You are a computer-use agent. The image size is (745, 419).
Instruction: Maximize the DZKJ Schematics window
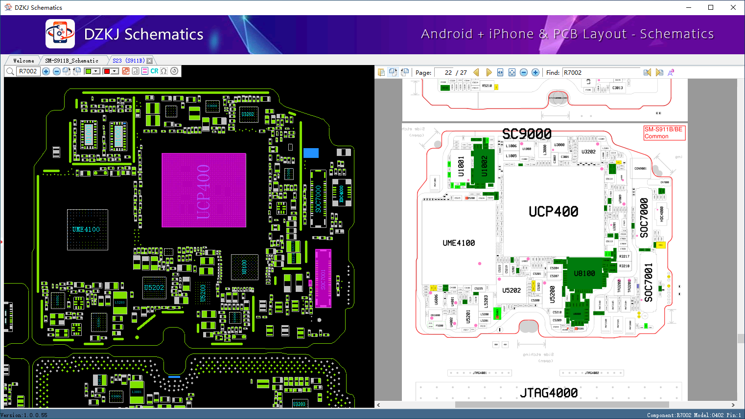point(711,7)
